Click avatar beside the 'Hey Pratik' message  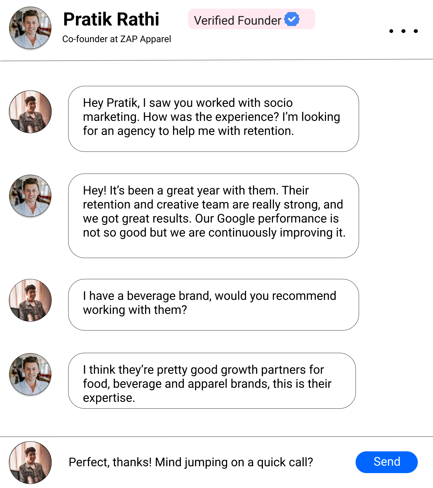[x=30, y=112]
